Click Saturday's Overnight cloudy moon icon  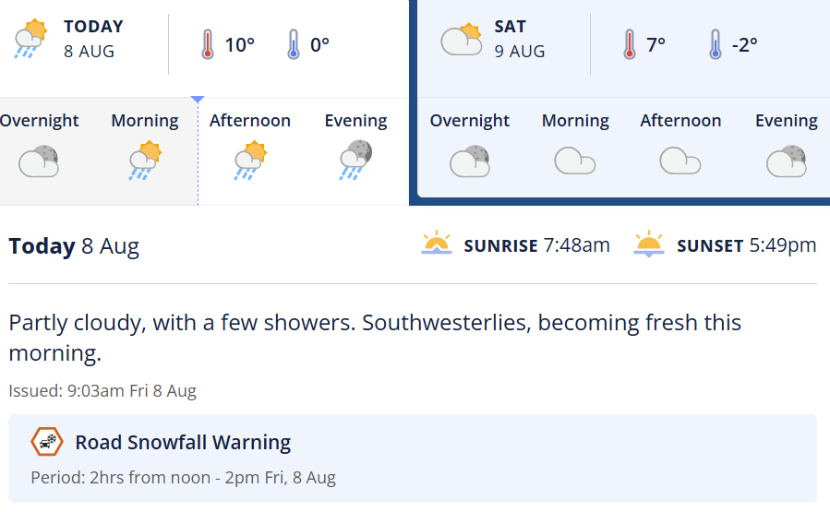(x=469, y=161)
